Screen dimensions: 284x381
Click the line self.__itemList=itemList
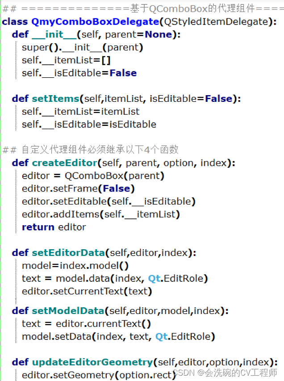coord(81,112)
